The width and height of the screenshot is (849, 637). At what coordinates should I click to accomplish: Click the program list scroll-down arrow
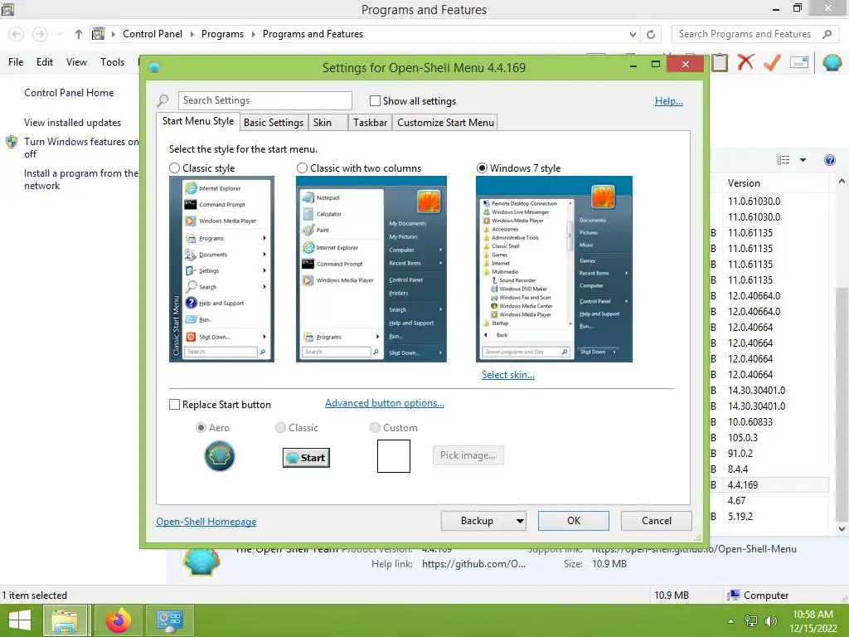(842, 529)
